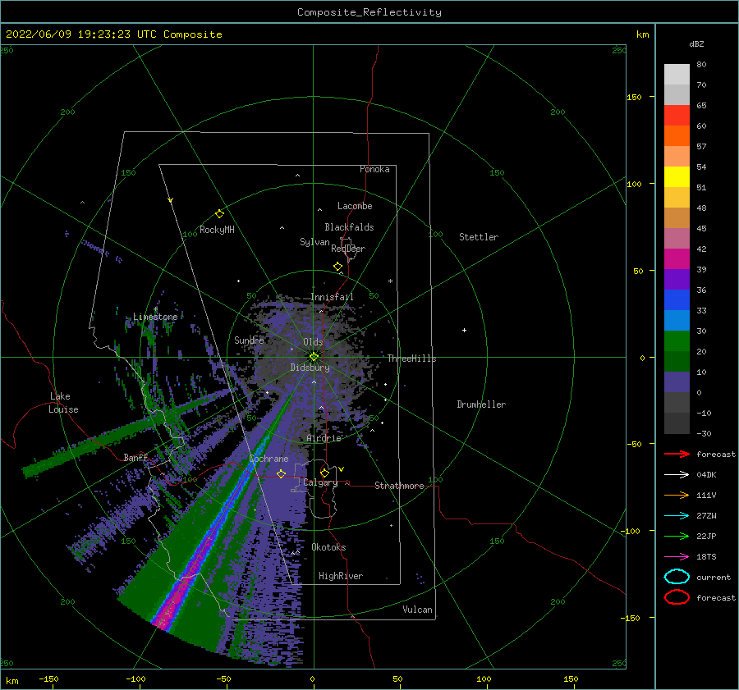This screenshot has width=739, height=690.
Task: Click the Airdrie city label
Action: (324, 438)
